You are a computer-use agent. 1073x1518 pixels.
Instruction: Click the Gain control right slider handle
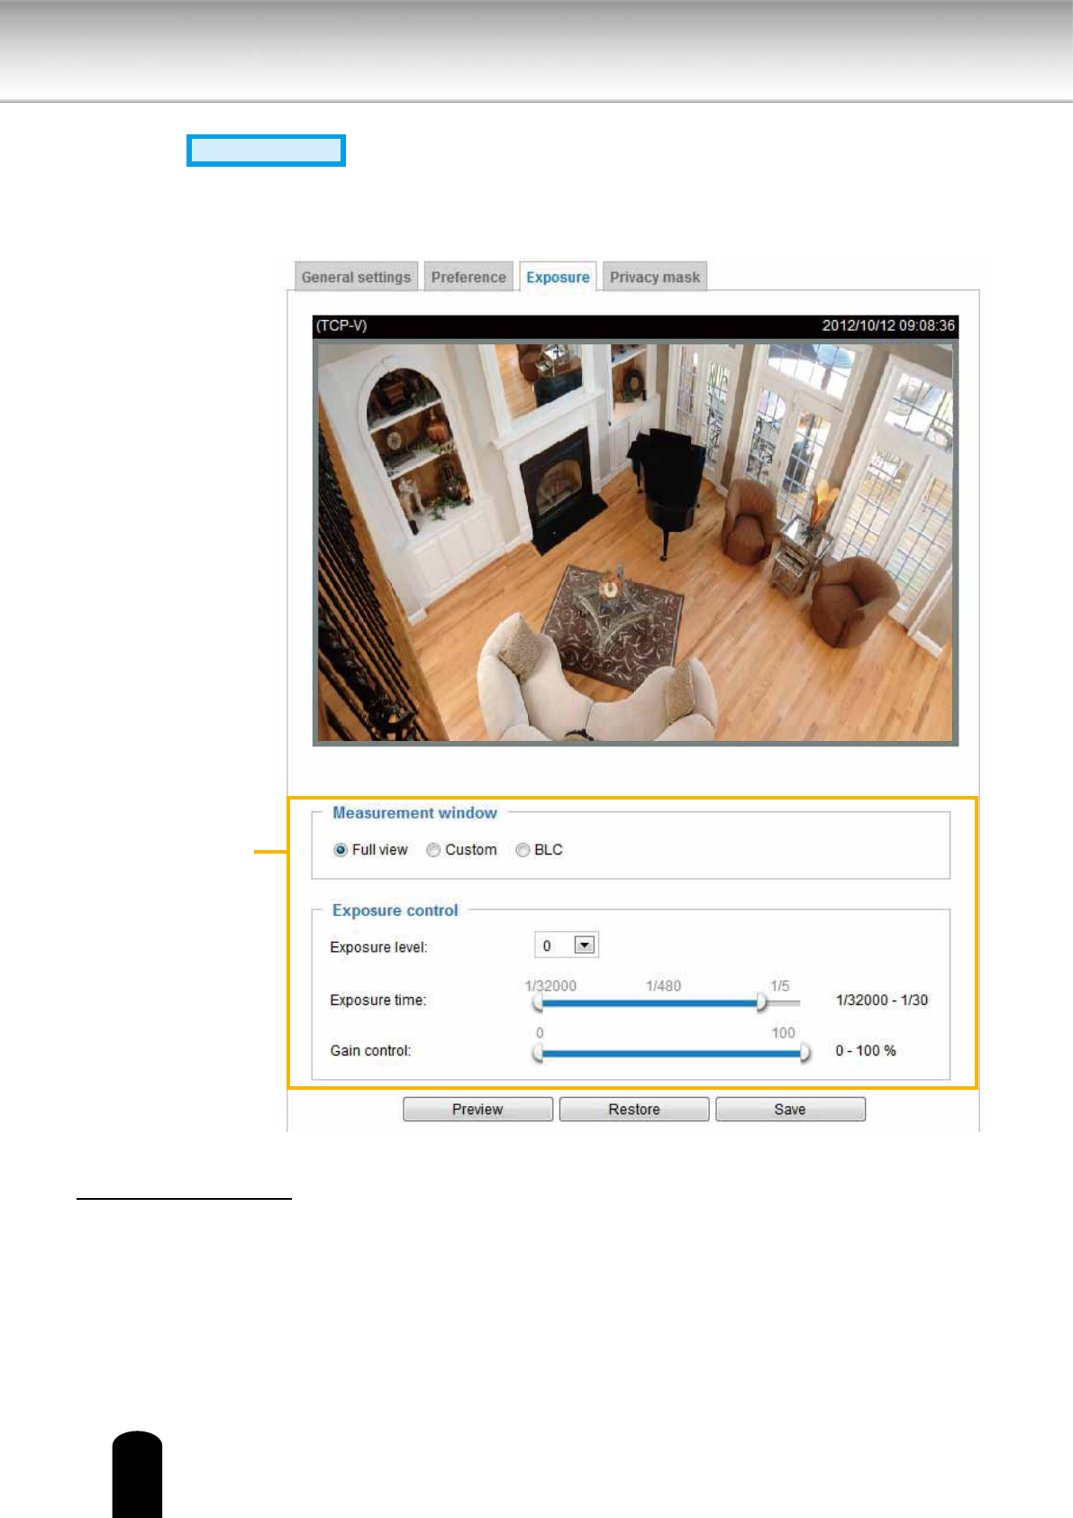coord(805,1053)
